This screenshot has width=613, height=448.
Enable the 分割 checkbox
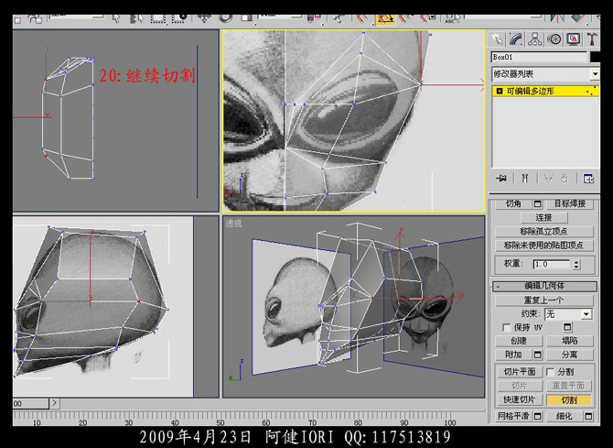(550, 372)
